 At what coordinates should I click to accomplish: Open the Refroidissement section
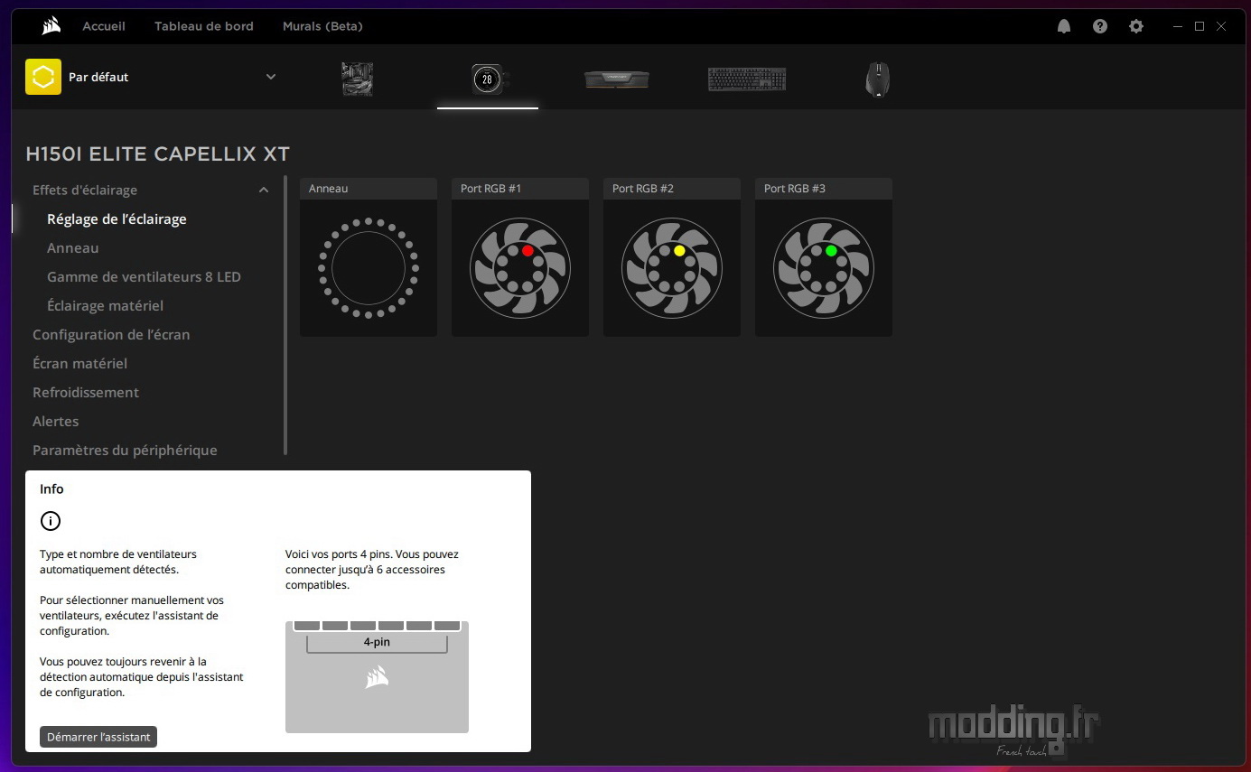pyautogui.click(x=86, y=392)
